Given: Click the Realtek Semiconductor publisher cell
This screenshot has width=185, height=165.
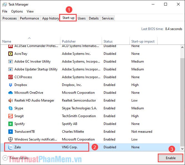Looking at the screenshot, I should click(79, 100).
